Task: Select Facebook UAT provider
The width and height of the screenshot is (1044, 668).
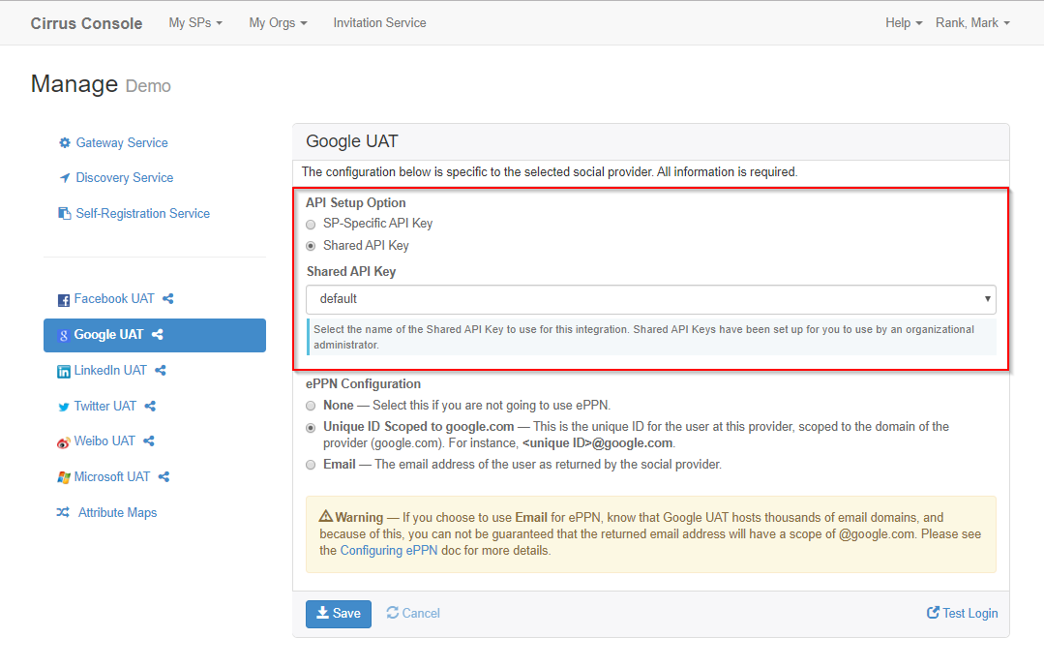Action: [114, 298]
